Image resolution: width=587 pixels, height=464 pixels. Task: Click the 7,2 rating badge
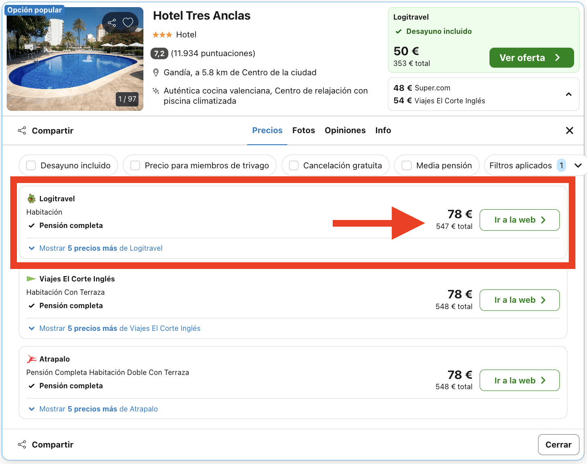159,53
